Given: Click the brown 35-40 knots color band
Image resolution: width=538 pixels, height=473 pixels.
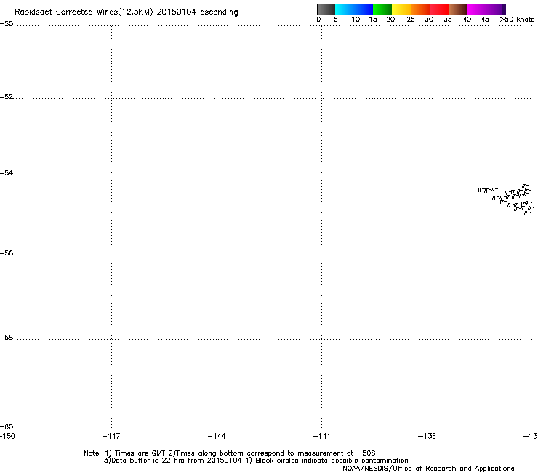Looking at the screenshot, I should (458, 9).
